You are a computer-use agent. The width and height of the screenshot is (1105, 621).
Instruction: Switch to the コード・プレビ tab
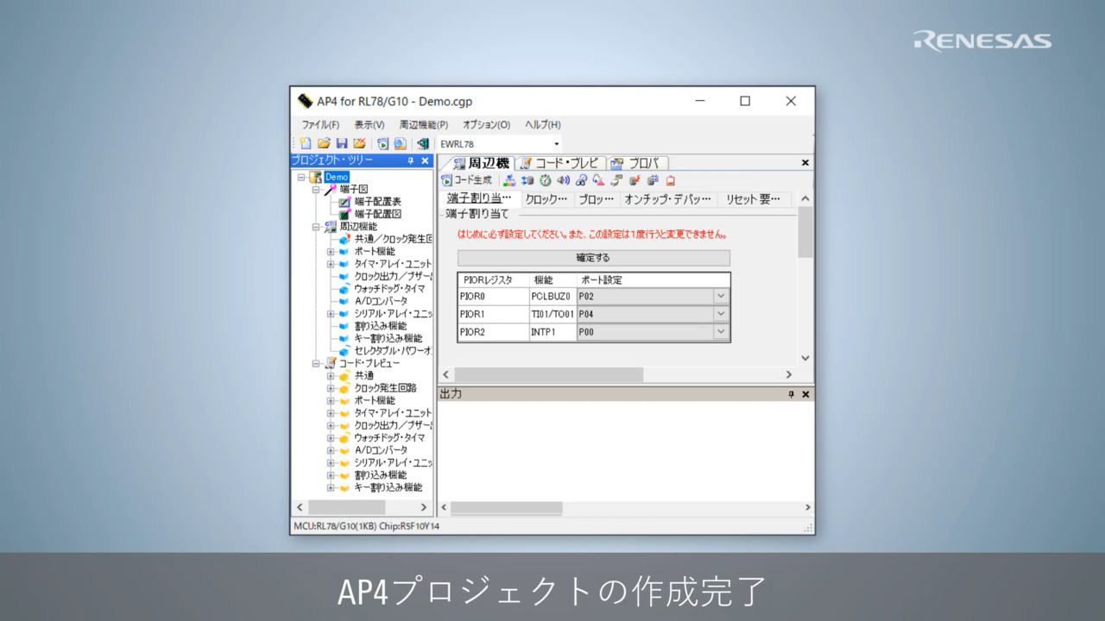point(560,163)
